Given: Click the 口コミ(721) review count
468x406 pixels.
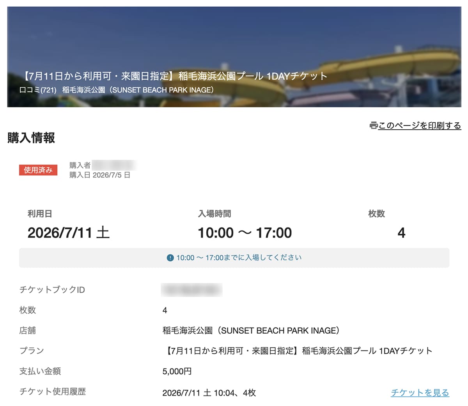Looking at the screenshot, I should pyautogui.click(x=38, y=90).
